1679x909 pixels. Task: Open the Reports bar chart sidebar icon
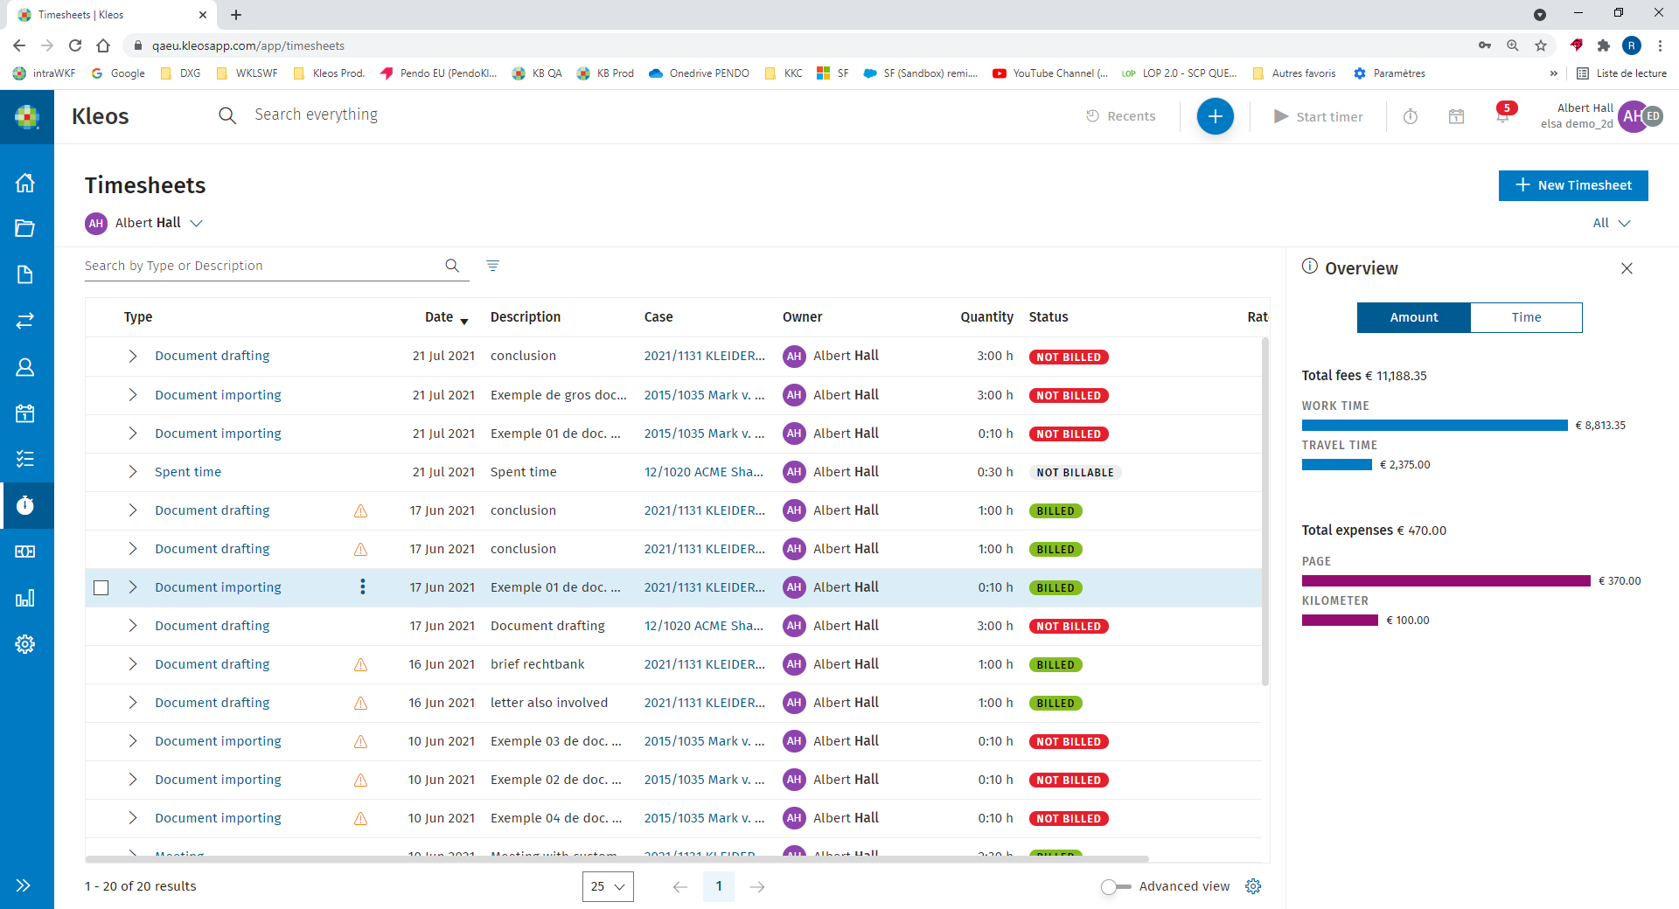[25, 598]
